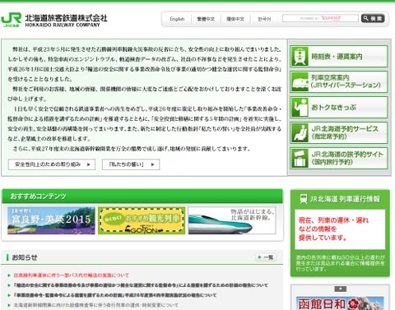The image size is (395, 310).
Task: Click the お知らせ section heading
Action: click(x=25, y=257)
